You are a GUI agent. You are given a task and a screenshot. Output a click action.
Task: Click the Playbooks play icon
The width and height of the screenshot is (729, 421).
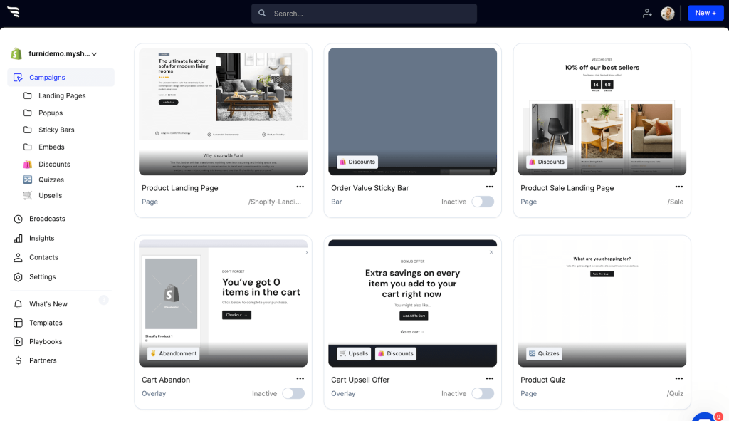[x=18, y=341]
